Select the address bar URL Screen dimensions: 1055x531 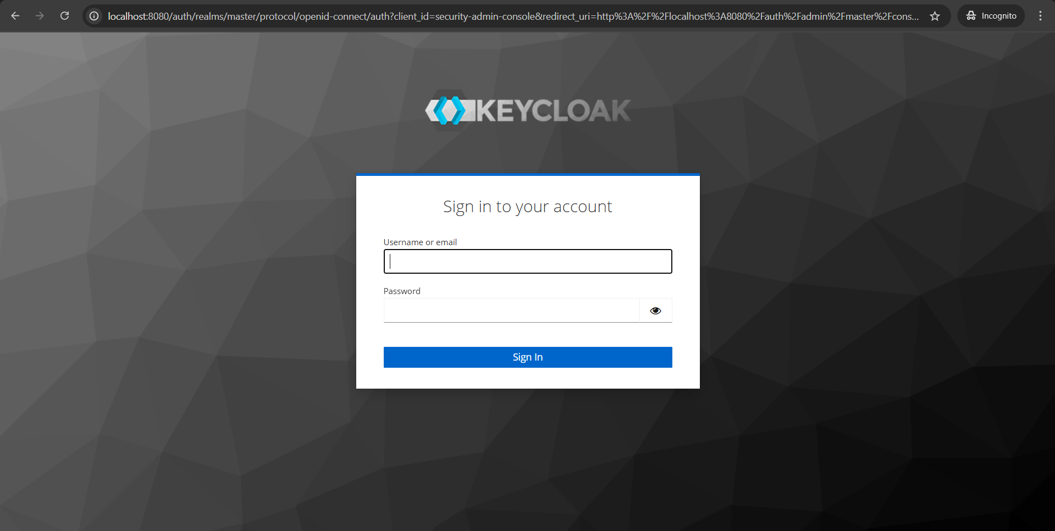click(512, 16)
